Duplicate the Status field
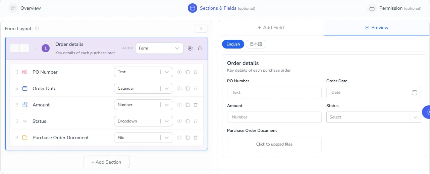This screenshot has height=174, width=430. [187, 121]
